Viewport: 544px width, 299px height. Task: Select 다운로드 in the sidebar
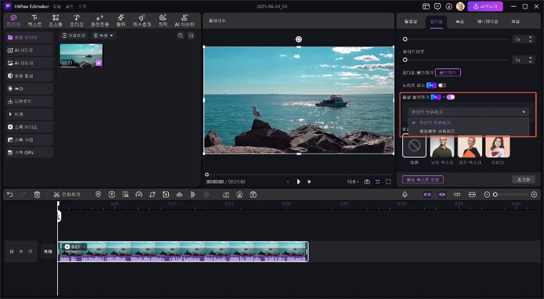29,101
